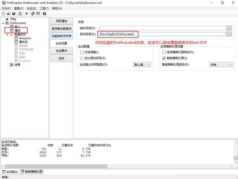Select 结果 in the navigation tree
This screenshot has width=238, height=179.
(18, 65)
